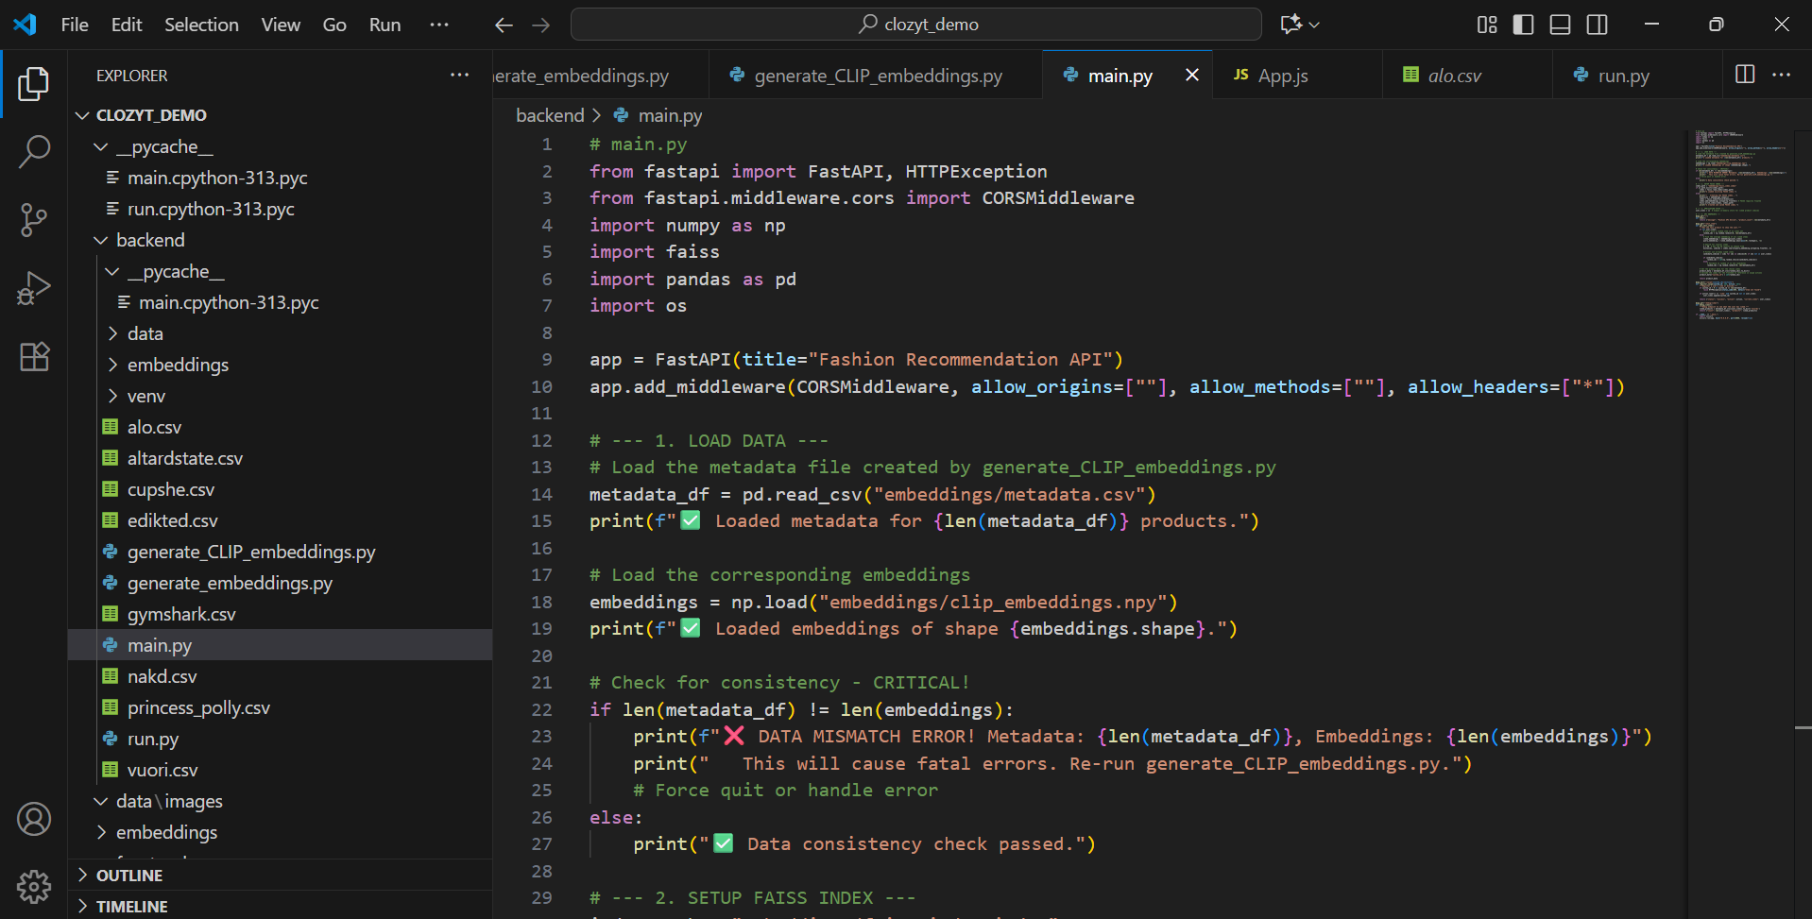The height and width of the screenshot is (919, 1812).
Task: Switch to the App.js tab
Action: coord(1282,76)
